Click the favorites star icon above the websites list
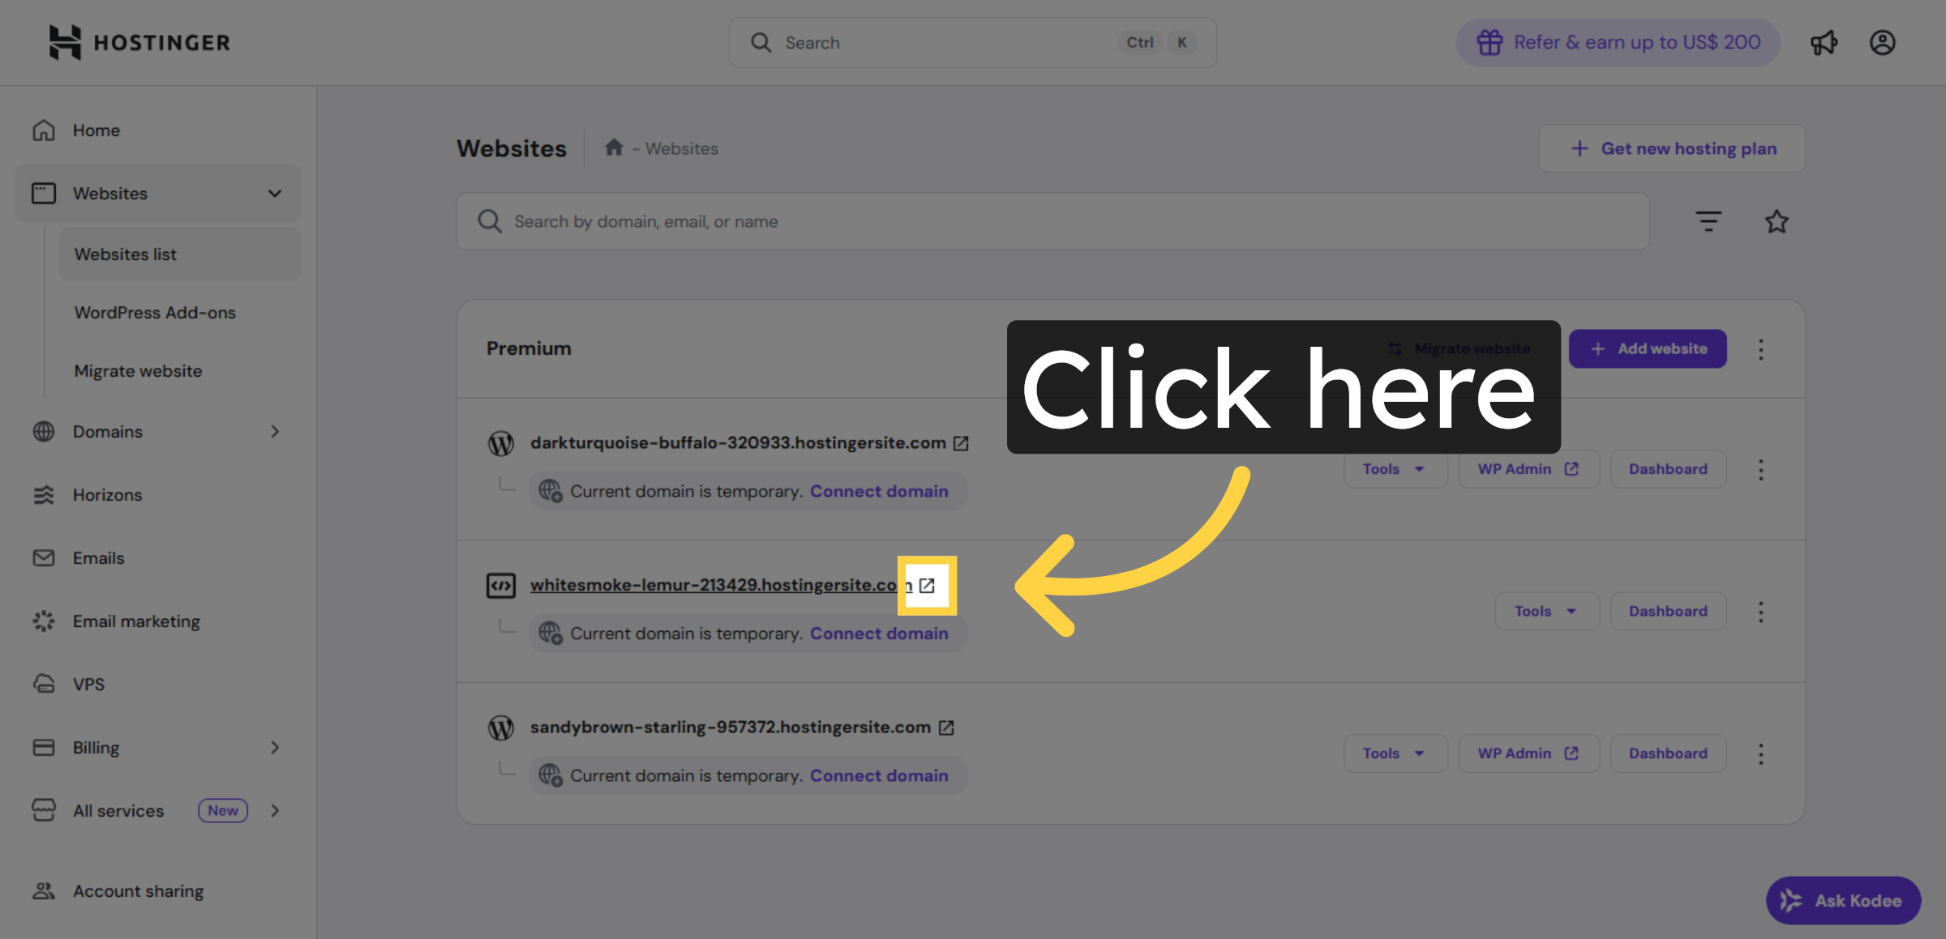The image size is (1946, 939). pyautogui.click(x=1777, y=220)
